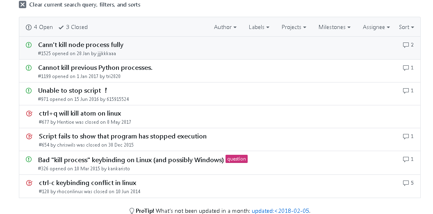Open the Sort dropdown menu
This screenshot has width=433, height=214.
406,27
